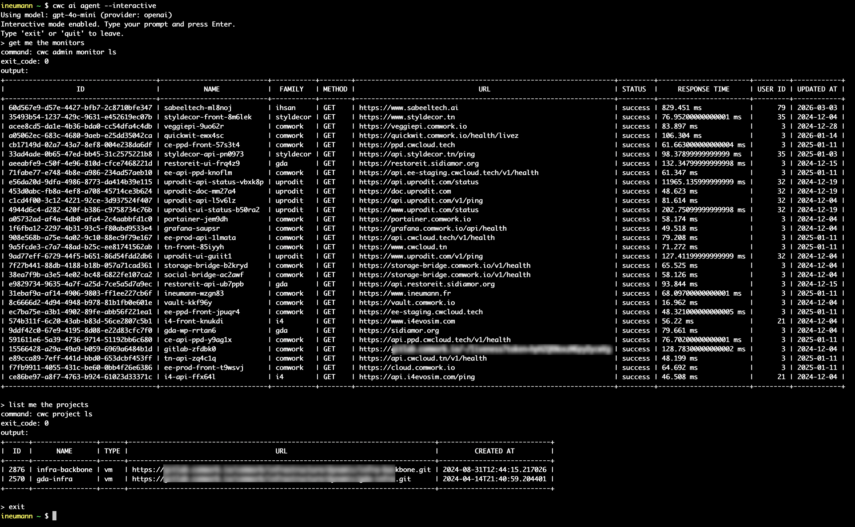Click the grafana-saupsr name cell
Image resolution: width=855 pixels, height=527 pixels.
click(192, 229)
